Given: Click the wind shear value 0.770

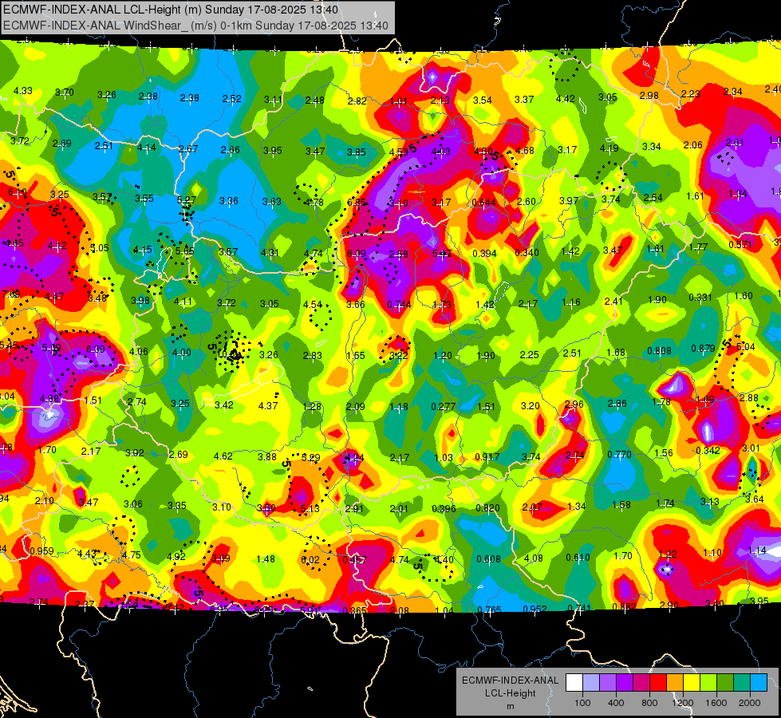Looking at the screenshot, I should pos(620,455).
